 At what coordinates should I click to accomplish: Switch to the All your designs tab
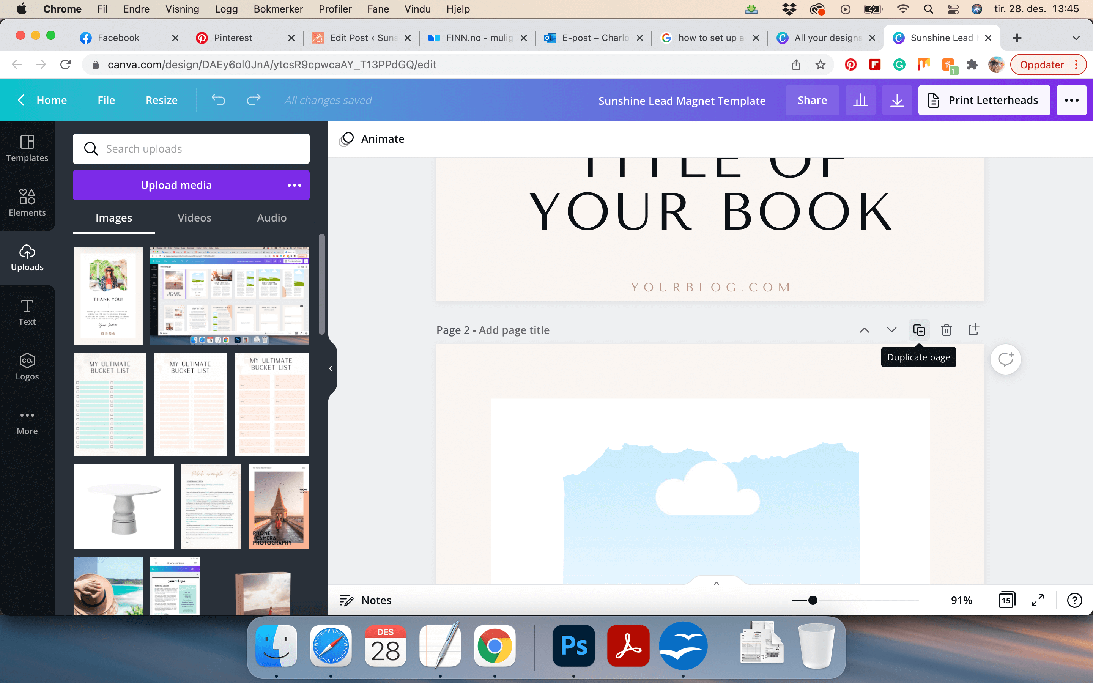pos(825,38)
